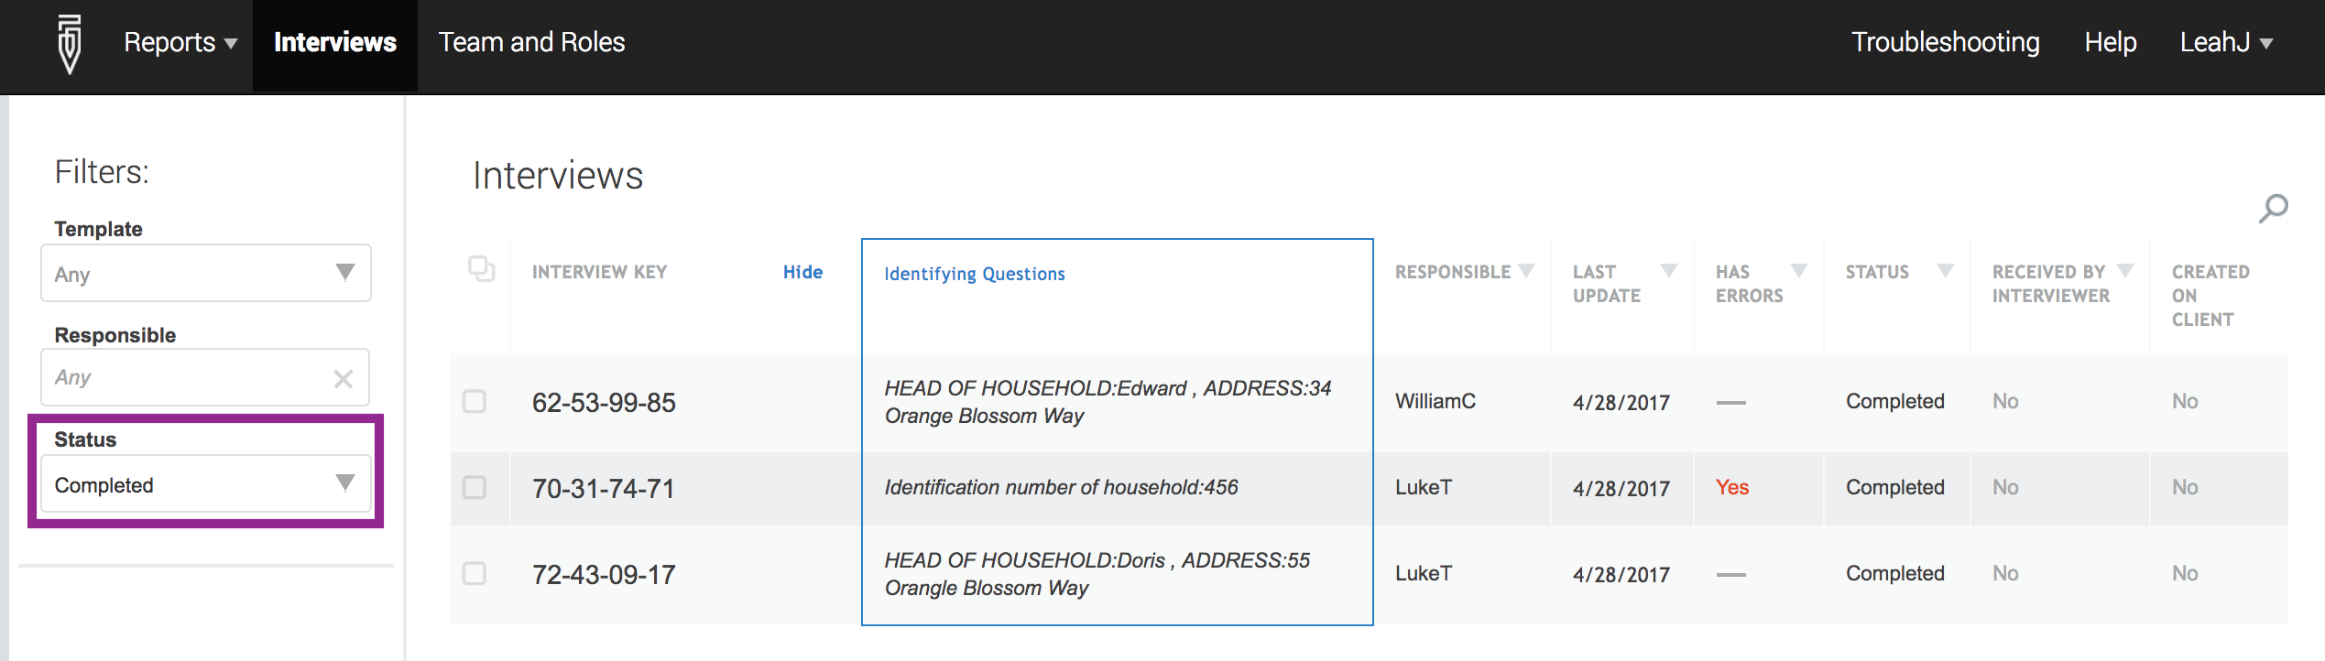This screenshot has width=2325, height=661.
Task: Click the Survey Solutions logo icon
Action: (x=70, y=43)
